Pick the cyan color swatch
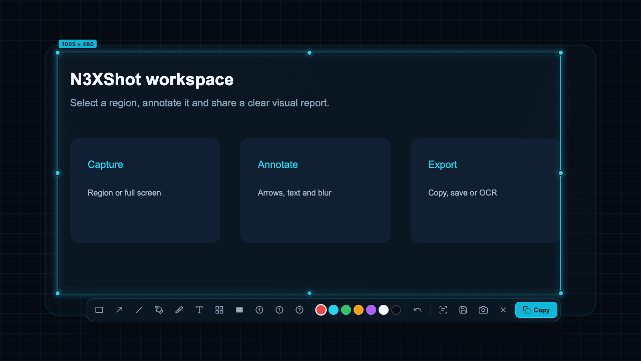Image resolution: width=641 pixels, height=361 pixels. [334, 310]
